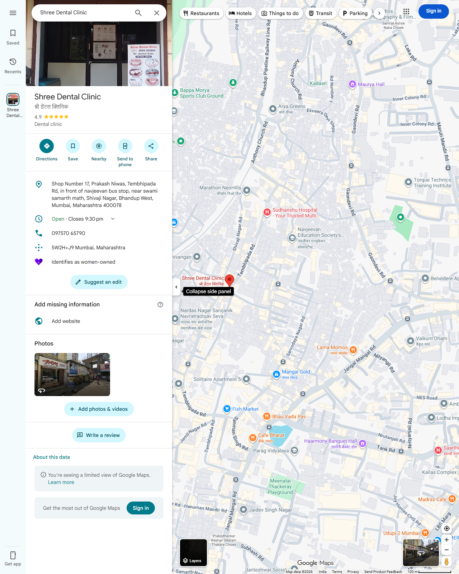Click Suggest an edit button
Image resolution: width=459 pixels, height=574 pixels.
pyautogui.click(x=99, y=282)
